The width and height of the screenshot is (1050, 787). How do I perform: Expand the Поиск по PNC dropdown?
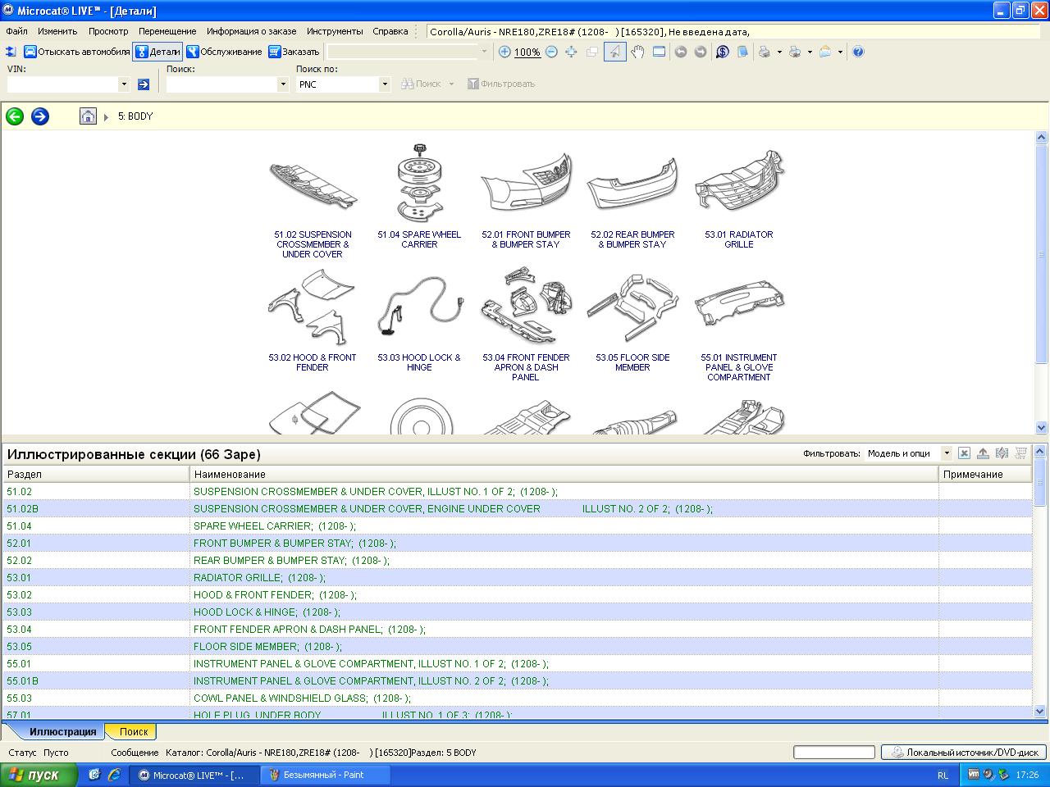[384, 84]
